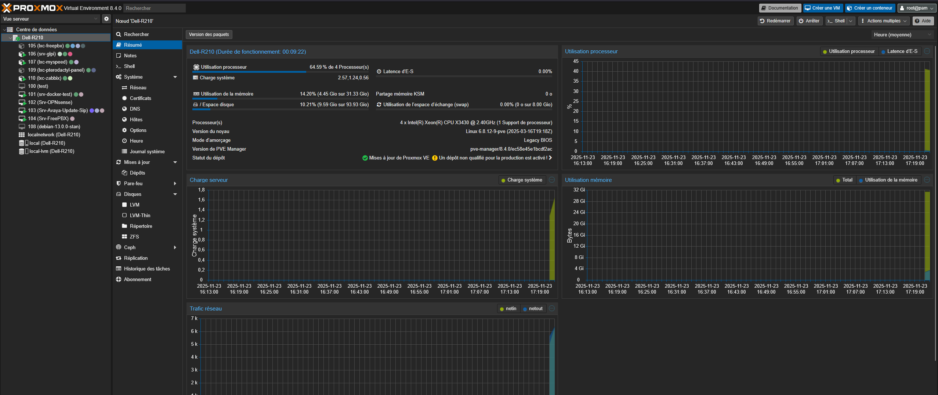The width and height of the screenshot is (938, 395).
Task: Open the LVM-Thin menu item
Action: 148,215
